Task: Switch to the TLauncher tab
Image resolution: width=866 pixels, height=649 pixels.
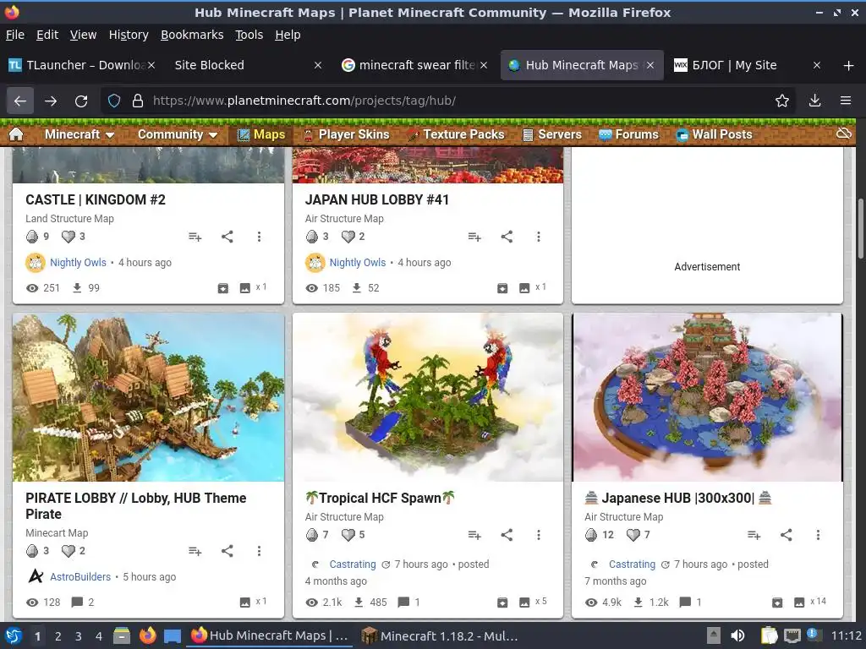Action: pyautogui.click(x=82, y=65)
